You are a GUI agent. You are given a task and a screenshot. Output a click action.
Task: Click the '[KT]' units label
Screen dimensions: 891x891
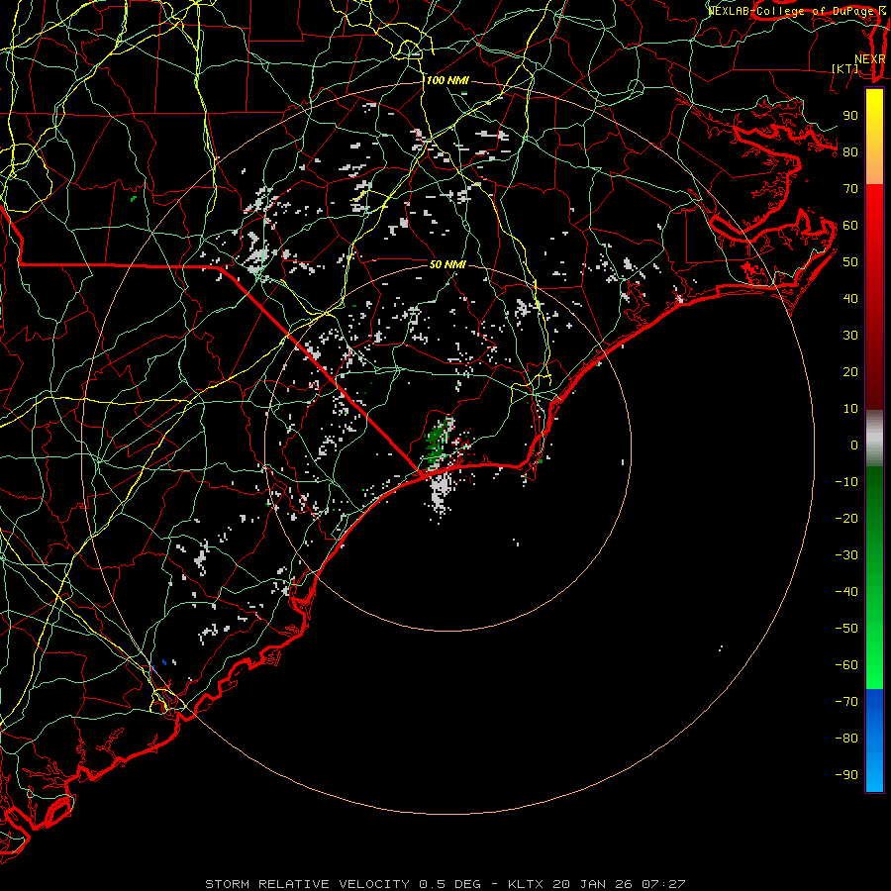tap(844, 68)
